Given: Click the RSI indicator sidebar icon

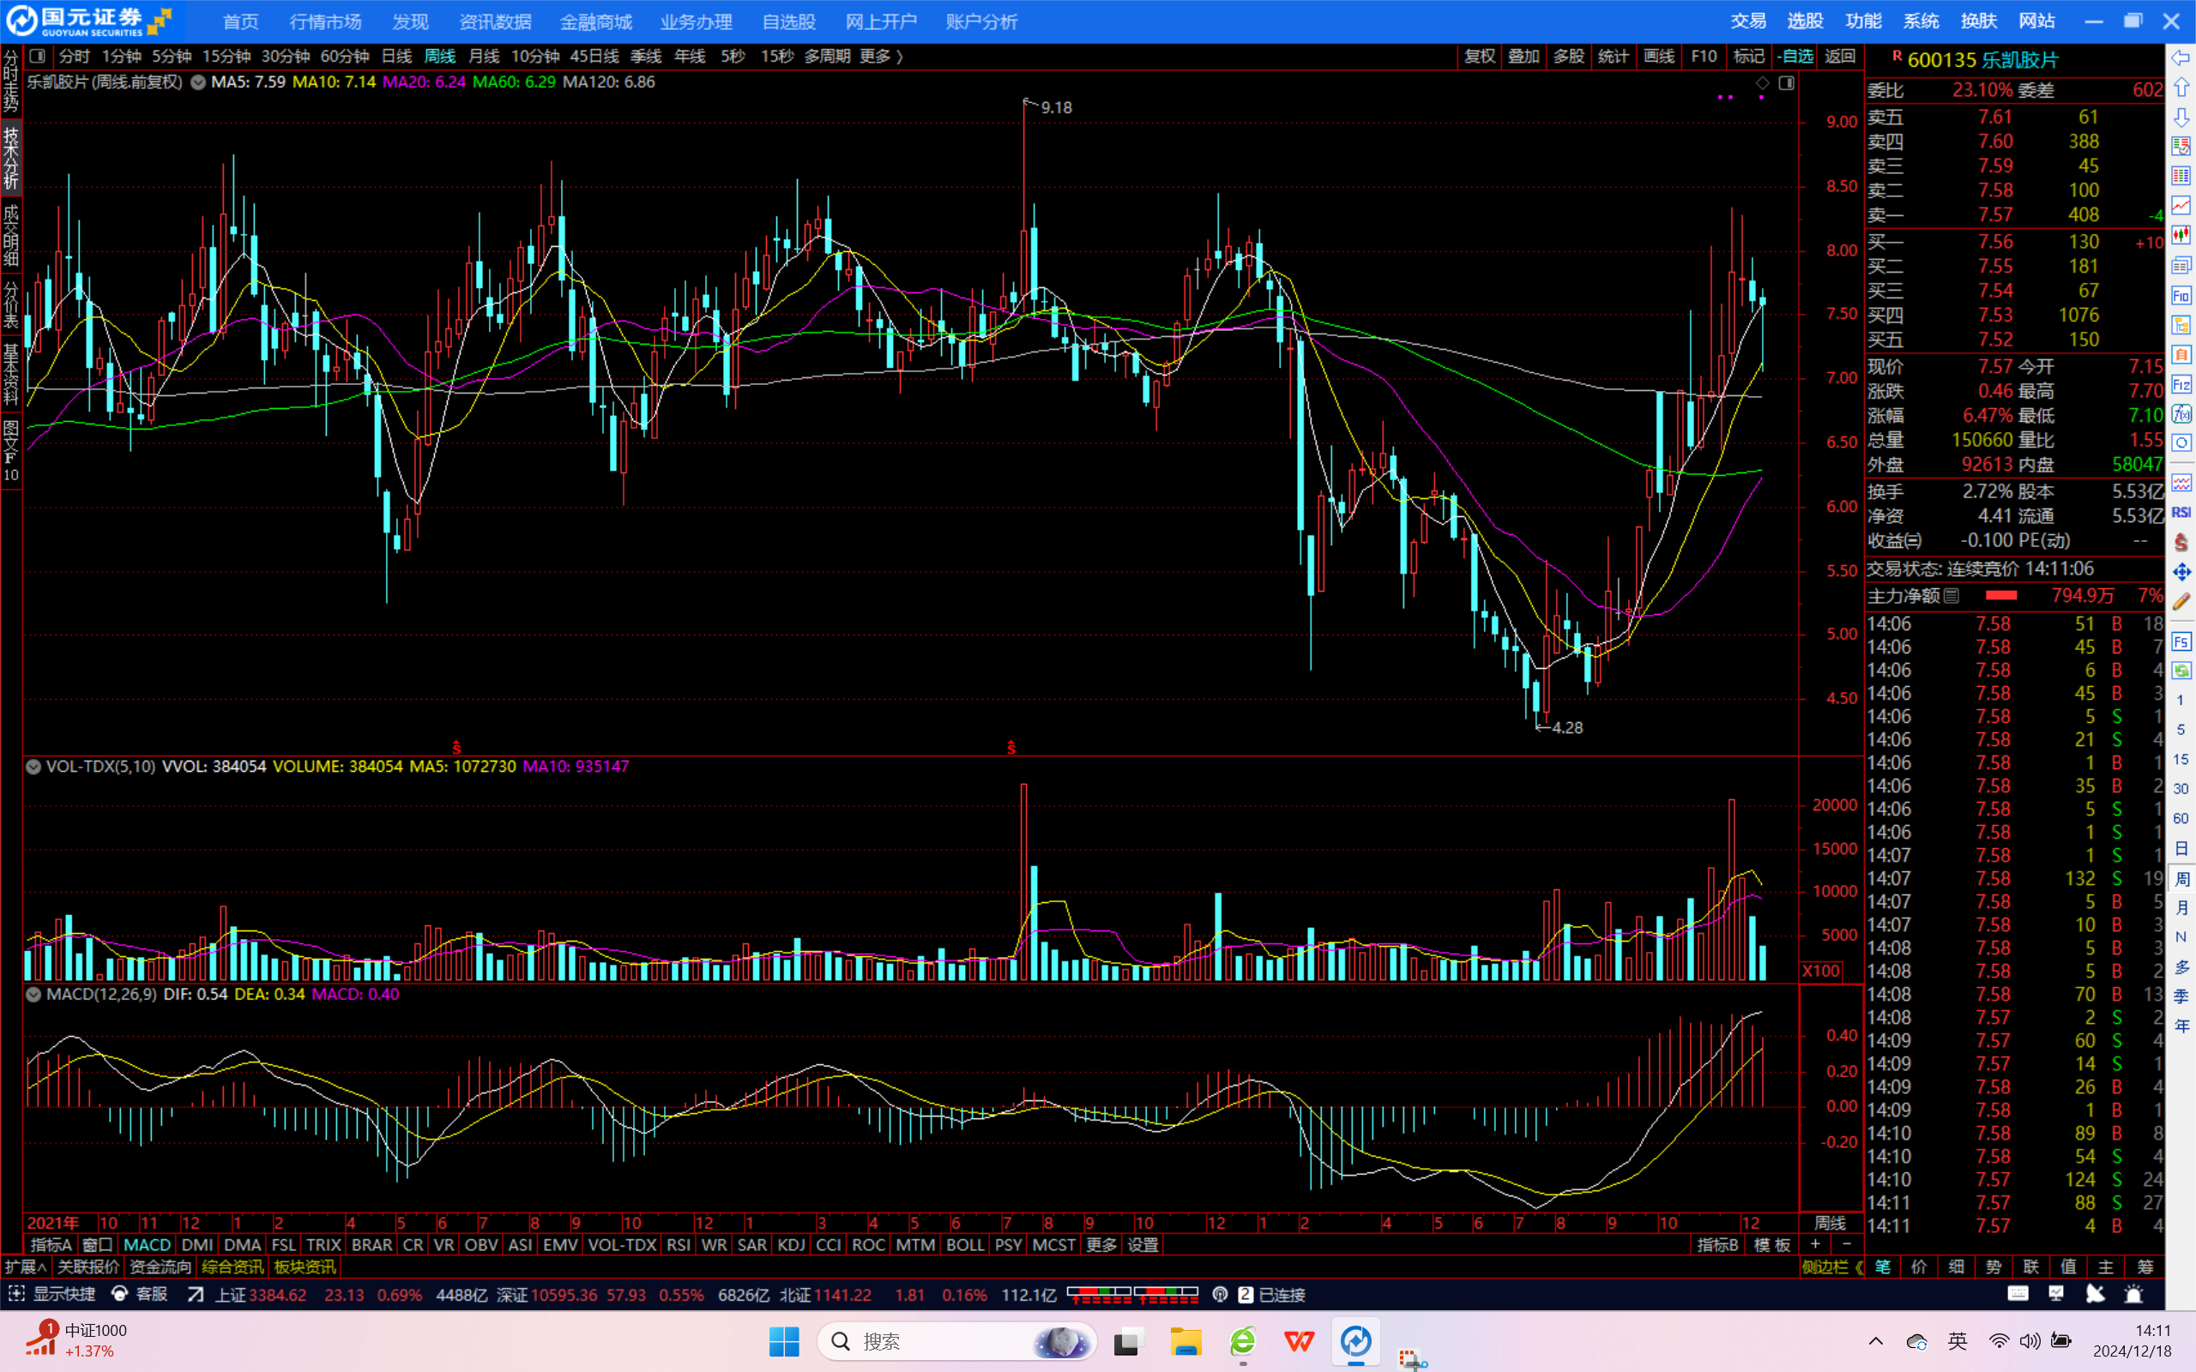Looking at the screenshot, I should (2181, 512).
